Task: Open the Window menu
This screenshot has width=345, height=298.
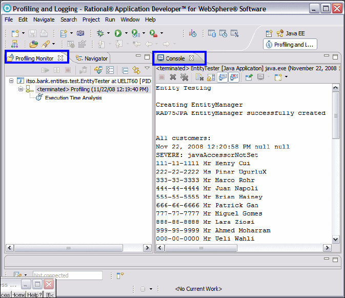Action: 130,19
